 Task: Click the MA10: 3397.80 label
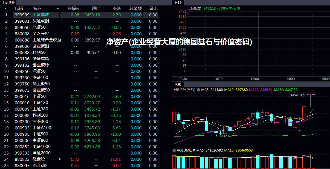[236, 90]
